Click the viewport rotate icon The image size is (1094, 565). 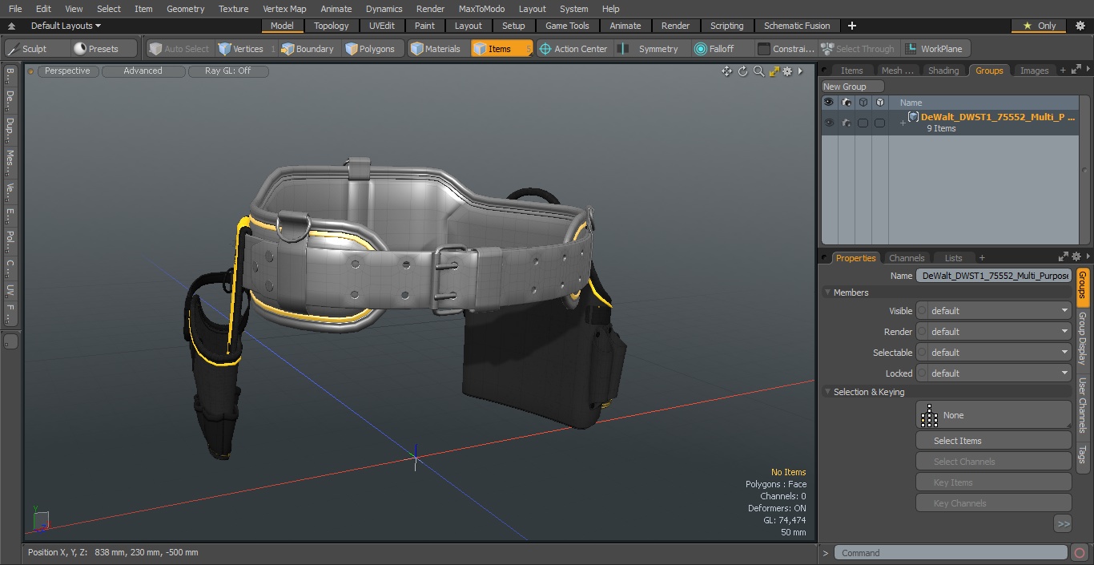742,71
